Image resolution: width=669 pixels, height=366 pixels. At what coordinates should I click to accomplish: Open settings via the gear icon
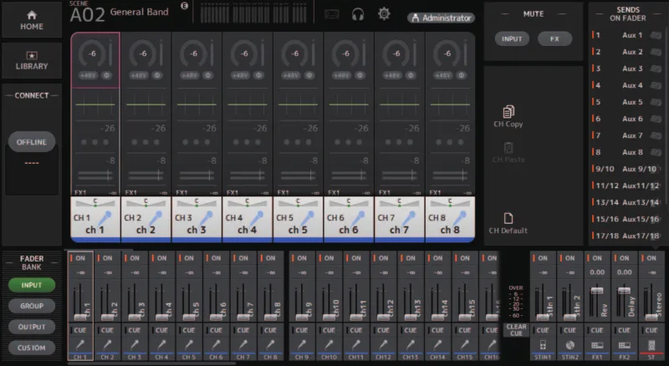[384, 14]
